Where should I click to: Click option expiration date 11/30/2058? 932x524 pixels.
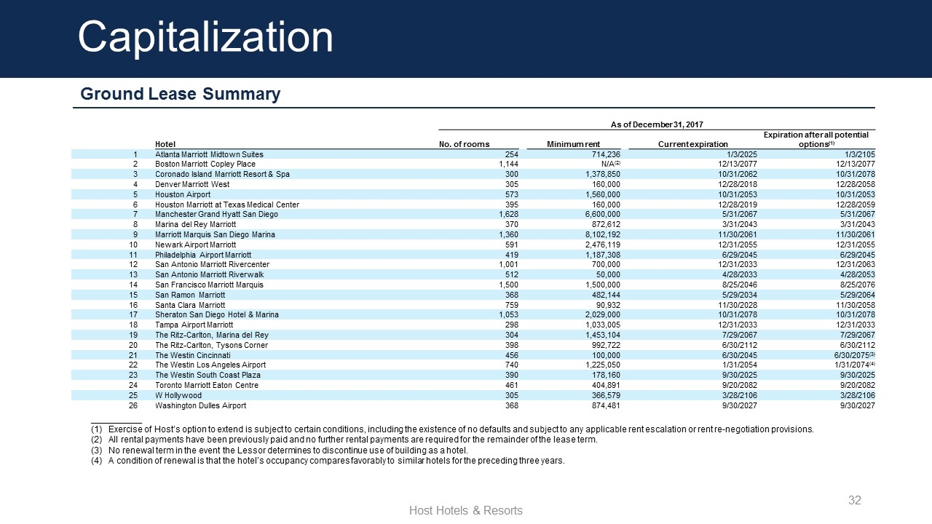(x=854, y=305)
